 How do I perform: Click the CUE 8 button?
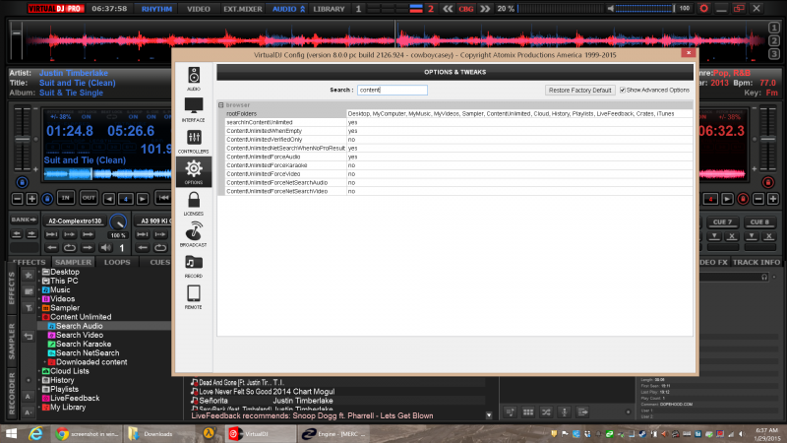click(759, 222)
